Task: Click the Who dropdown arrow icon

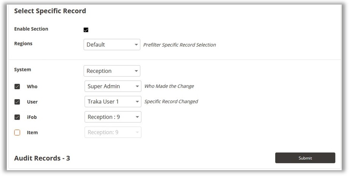Action: (x=138, y=86)
